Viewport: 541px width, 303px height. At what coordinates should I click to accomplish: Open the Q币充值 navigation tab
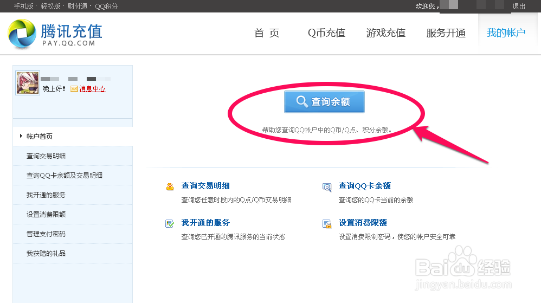pos(326,33)
